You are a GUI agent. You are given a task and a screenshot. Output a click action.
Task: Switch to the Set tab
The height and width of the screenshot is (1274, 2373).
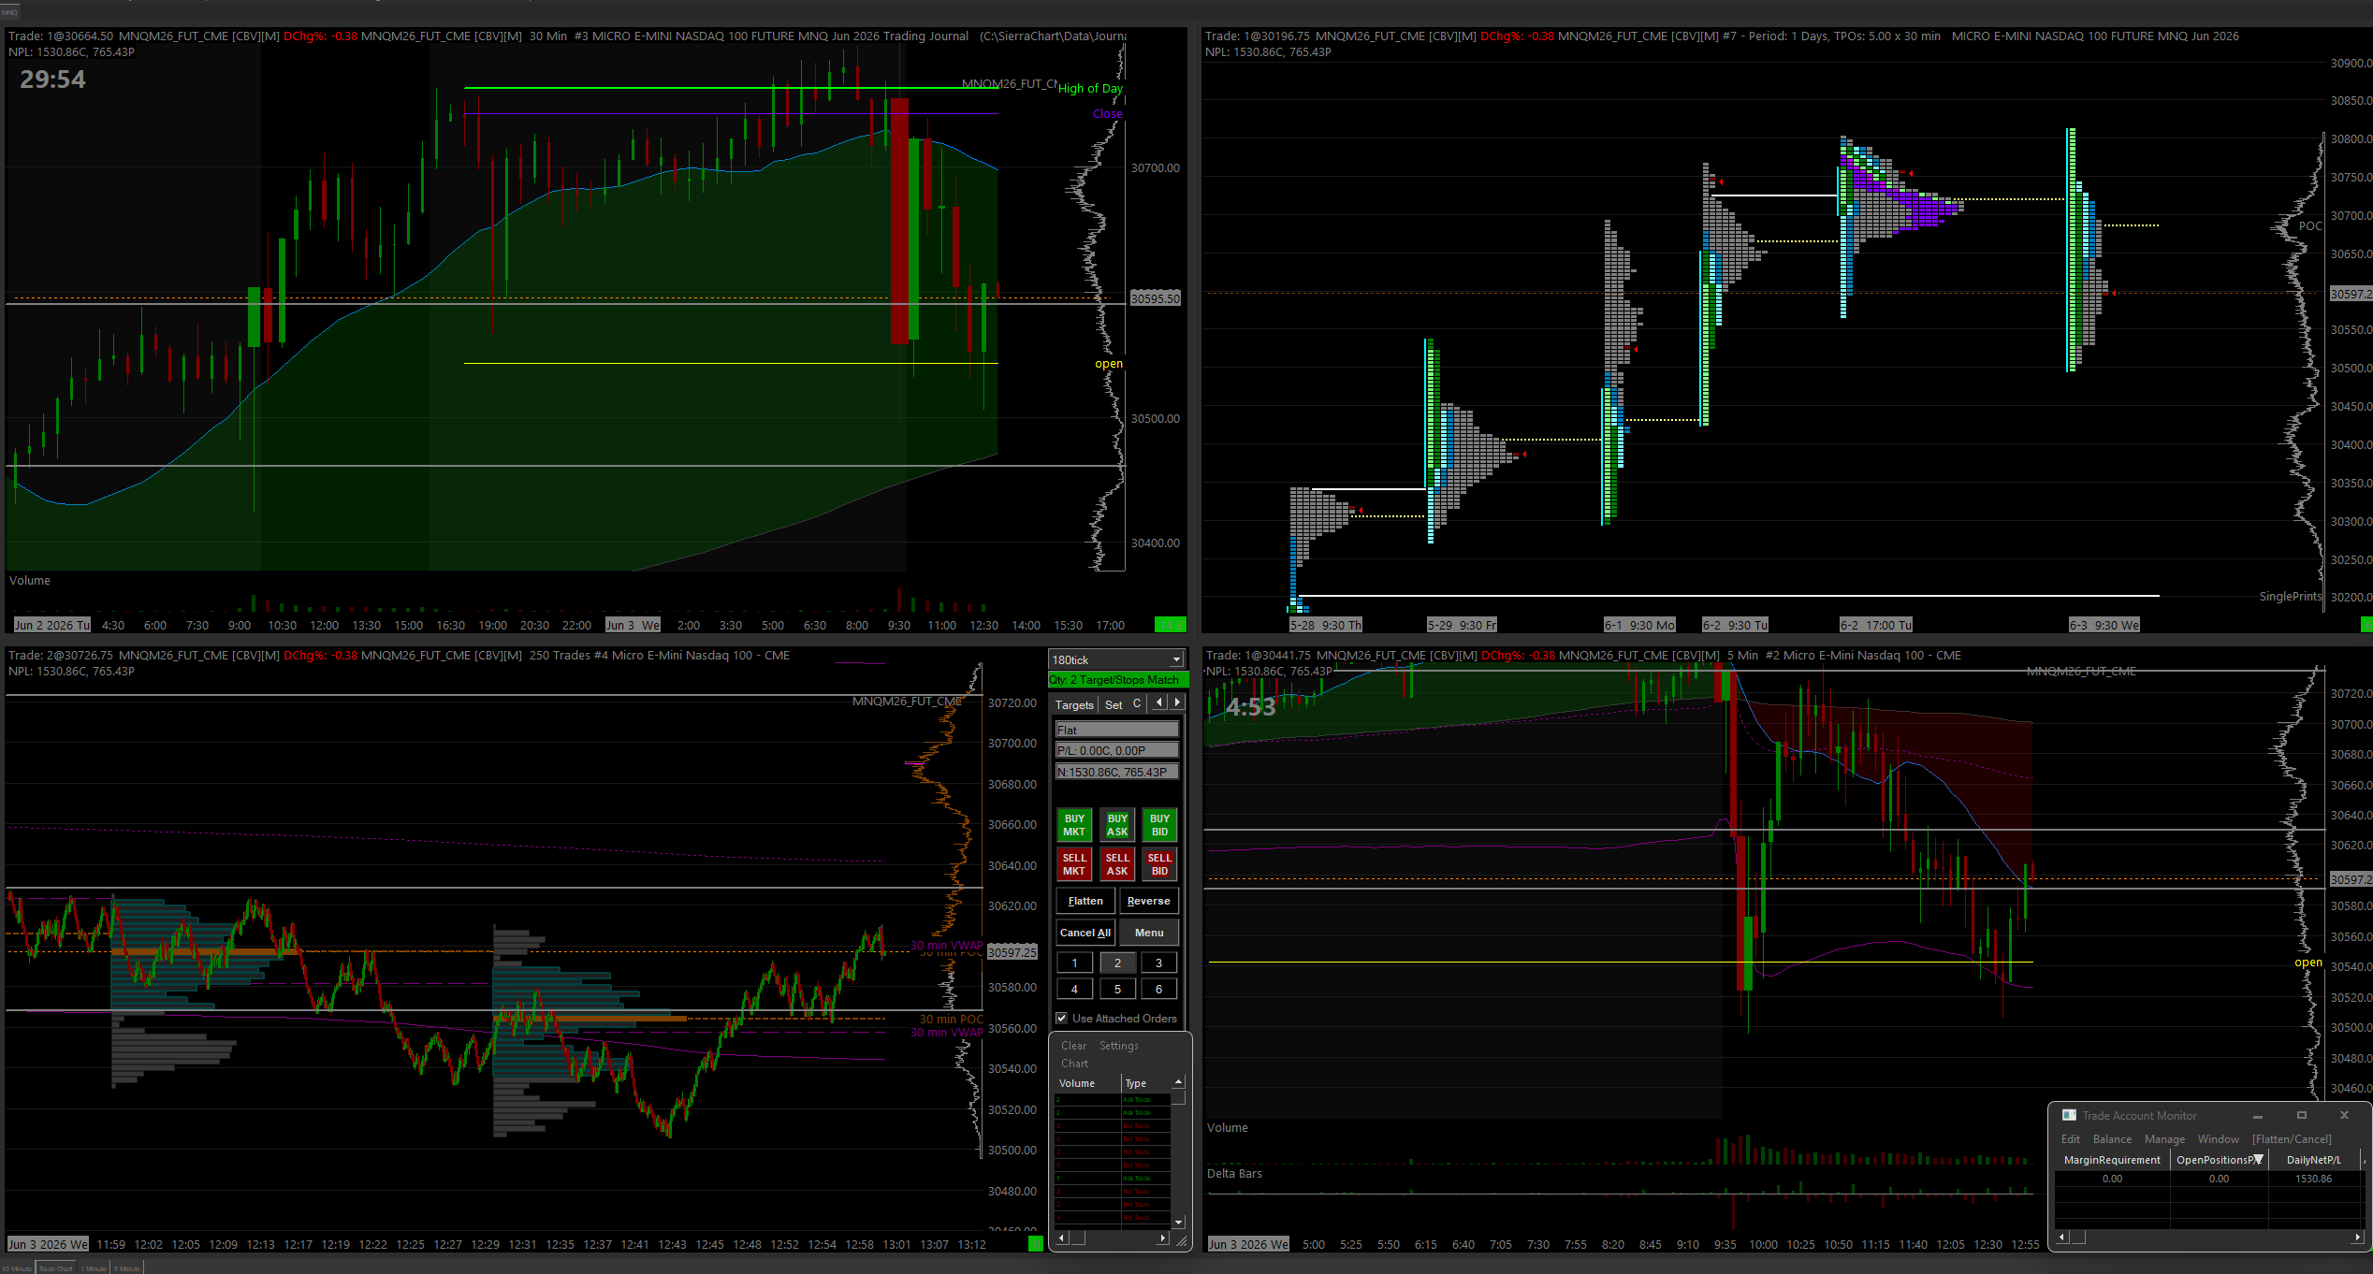tap(1114, 705)
